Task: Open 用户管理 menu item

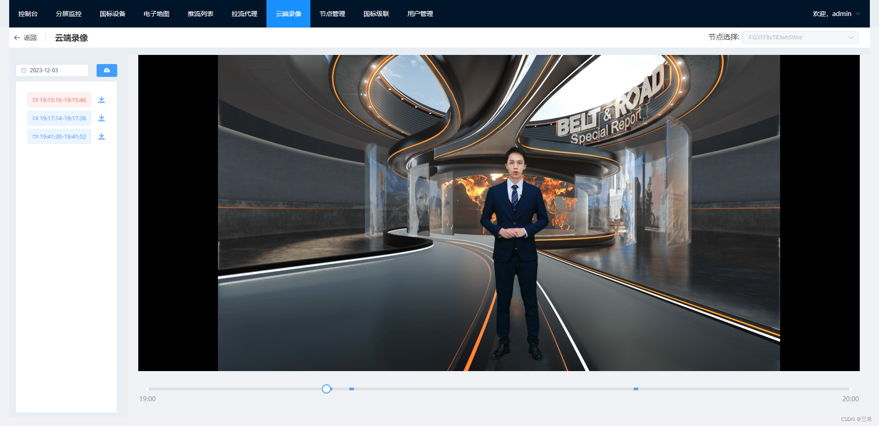Action: 420,14
